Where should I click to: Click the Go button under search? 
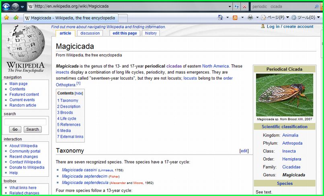click(x=15, y=129)
